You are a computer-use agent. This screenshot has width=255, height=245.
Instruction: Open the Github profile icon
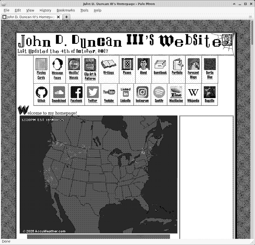tap(42, 92)
